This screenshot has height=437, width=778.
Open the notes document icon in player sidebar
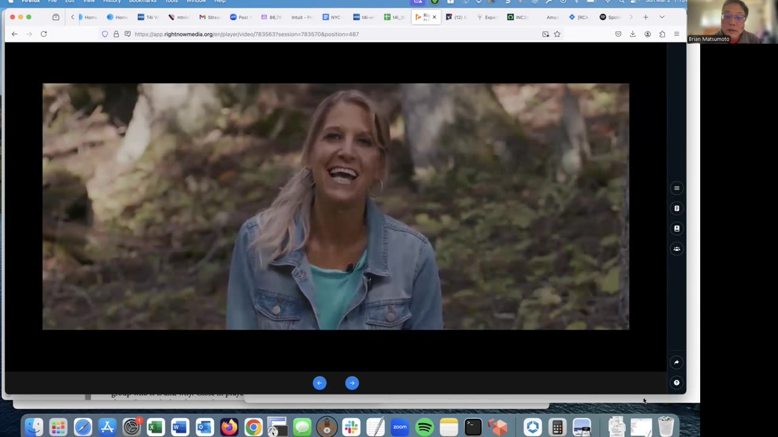tap(676, 208)
